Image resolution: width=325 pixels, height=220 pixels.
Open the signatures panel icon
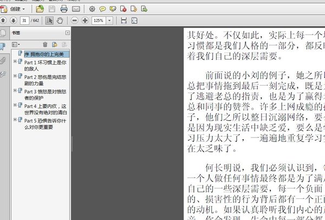pyautogui.click(x=3, y=74)
